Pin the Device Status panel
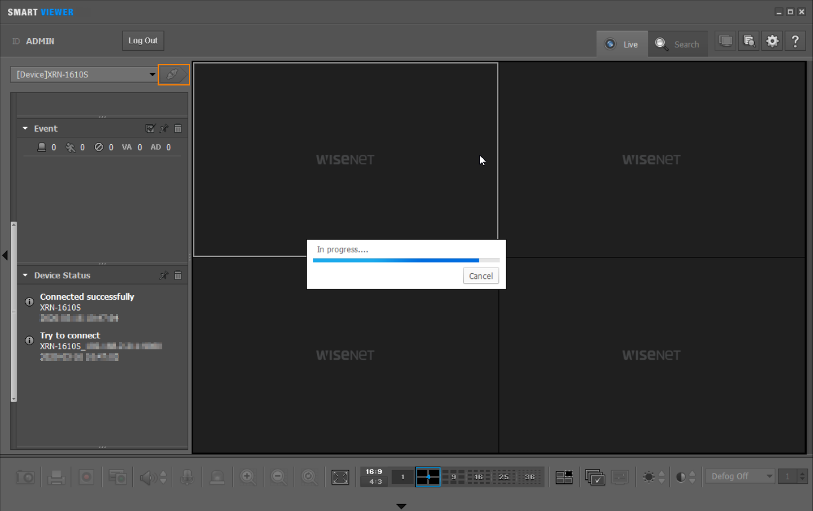The height and width of the screenshot is (511, 813). (x=164, y=275)
